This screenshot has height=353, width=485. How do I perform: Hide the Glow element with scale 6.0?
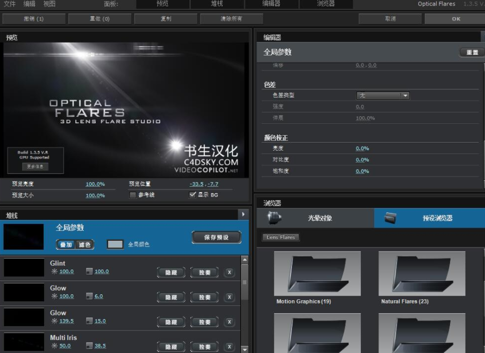(x=171, y=297)
